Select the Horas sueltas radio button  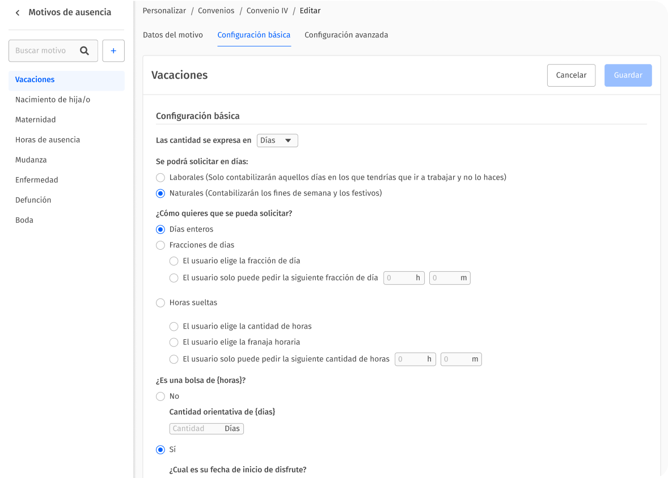160,303
